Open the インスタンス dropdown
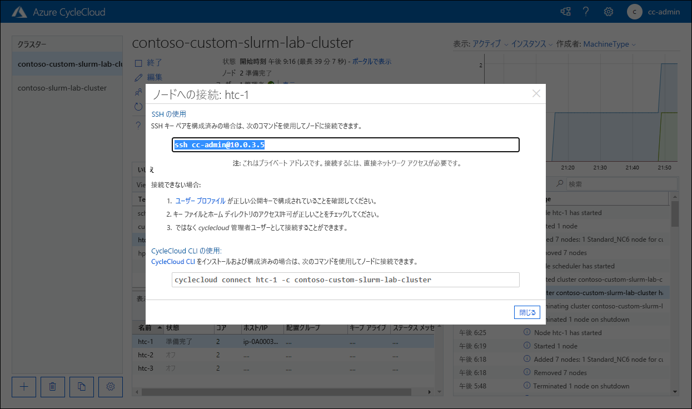The width and height of the screenshot is (692, 409). click(x=532, y=44)
